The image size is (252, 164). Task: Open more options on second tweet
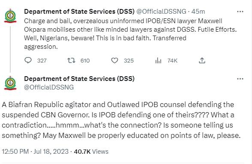(x=240, y=79)
